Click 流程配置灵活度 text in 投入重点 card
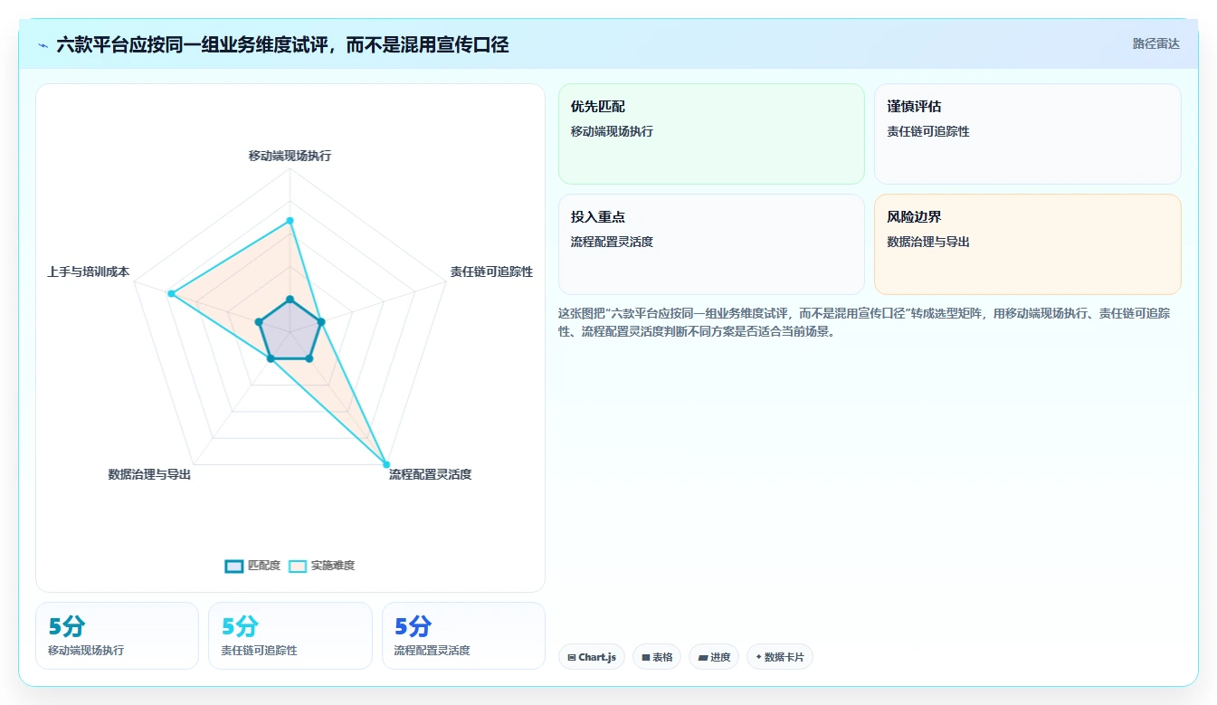 [612, 242]
